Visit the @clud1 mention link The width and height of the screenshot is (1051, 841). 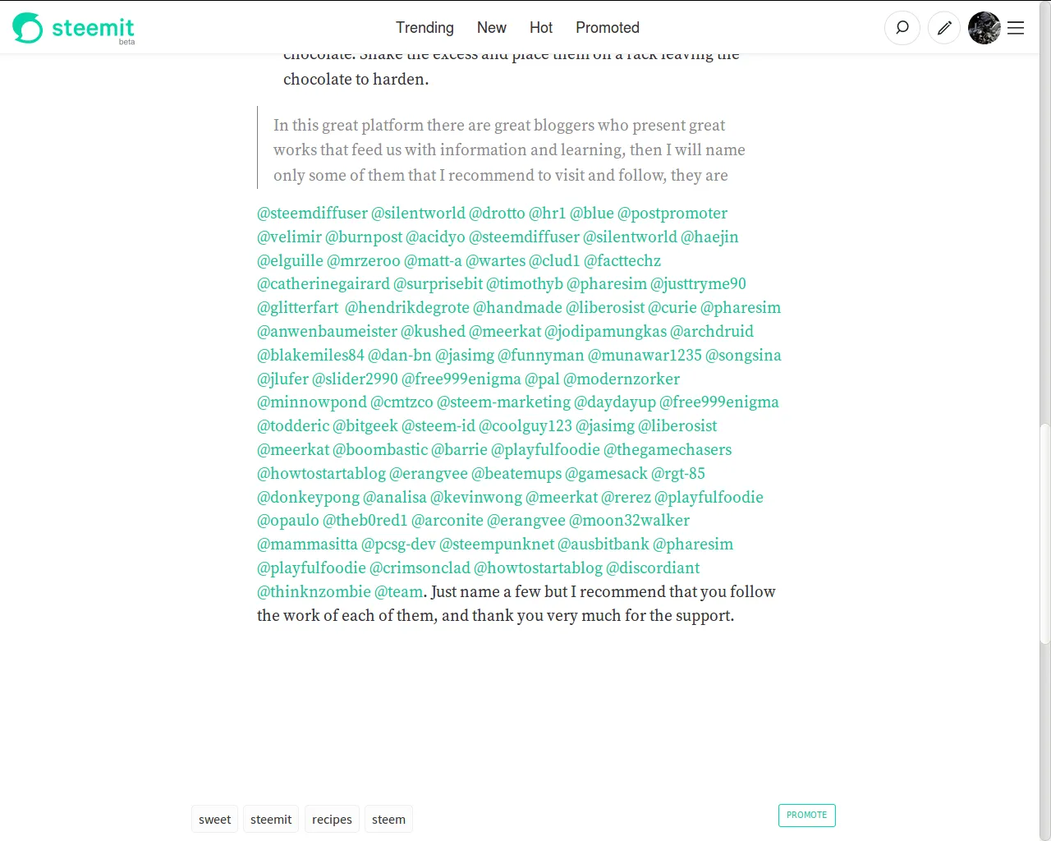point(554,261)
